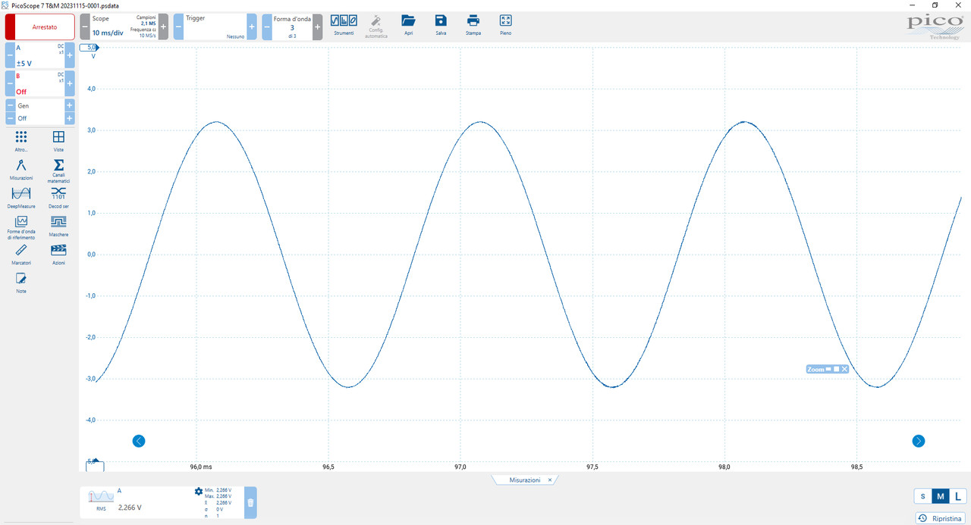Decrease channel A input range
971x525 pixels.
10,55
